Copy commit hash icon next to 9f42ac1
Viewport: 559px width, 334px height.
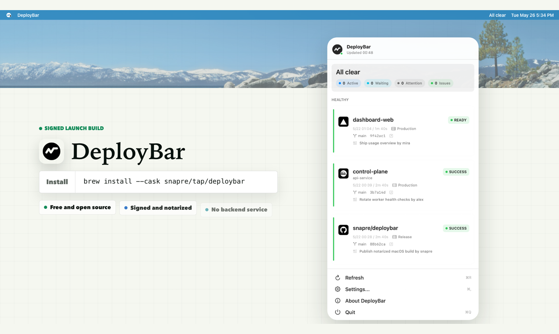(391, 136)
